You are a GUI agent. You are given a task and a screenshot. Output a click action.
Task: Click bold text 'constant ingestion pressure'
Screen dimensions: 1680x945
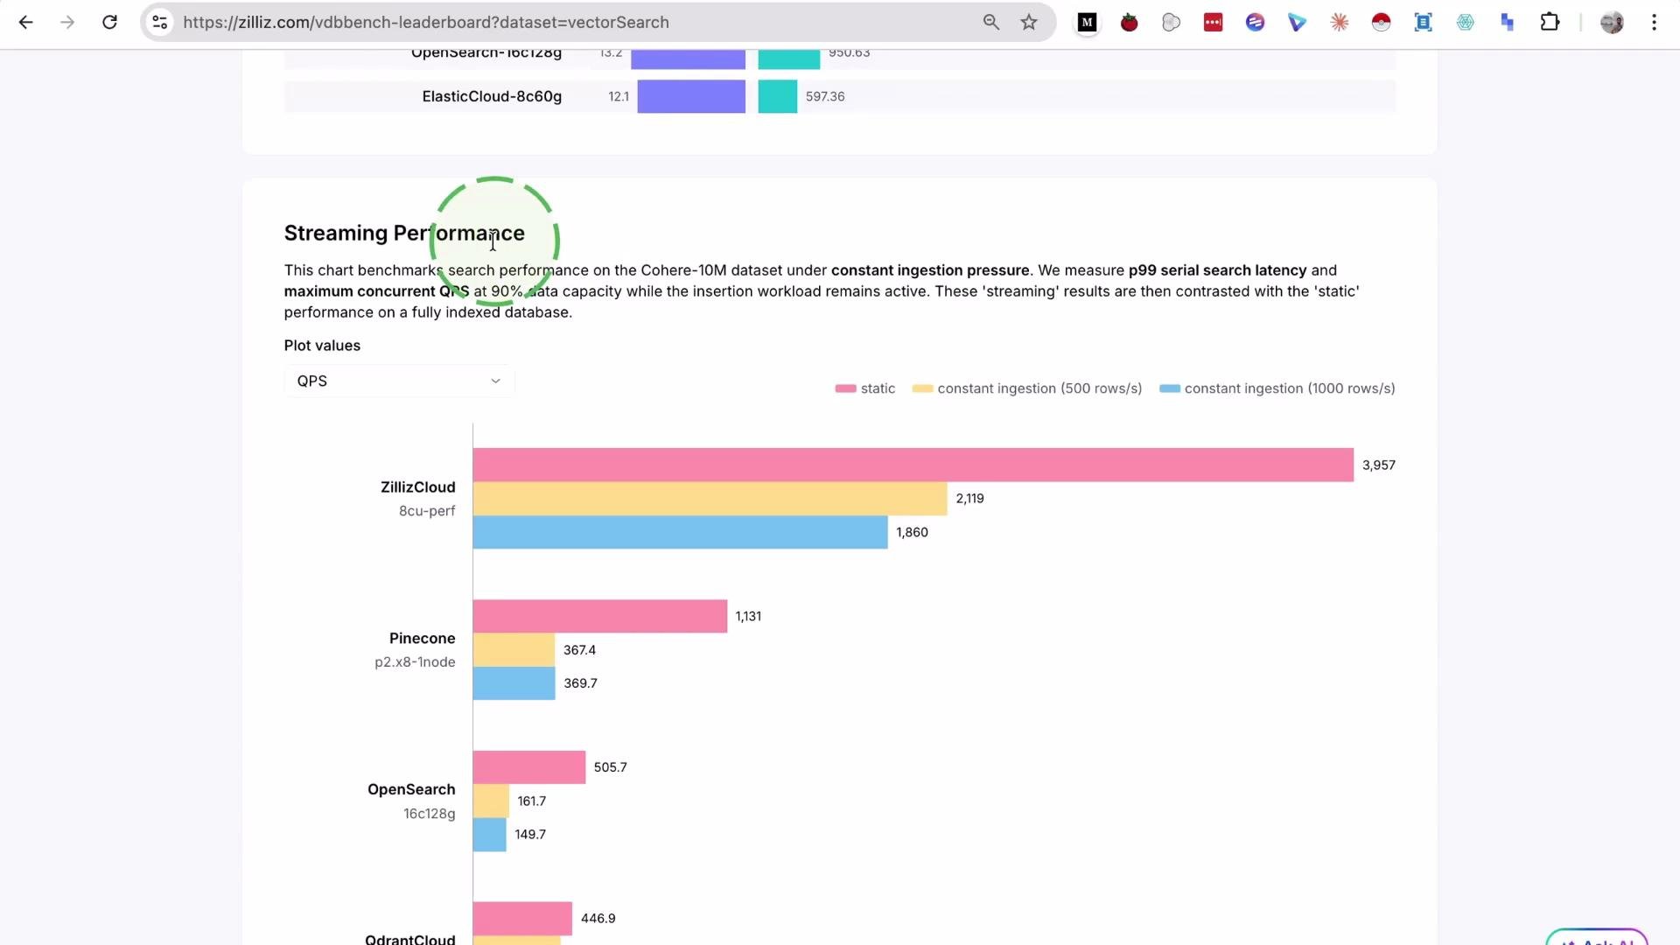click(x=930, y=270)
